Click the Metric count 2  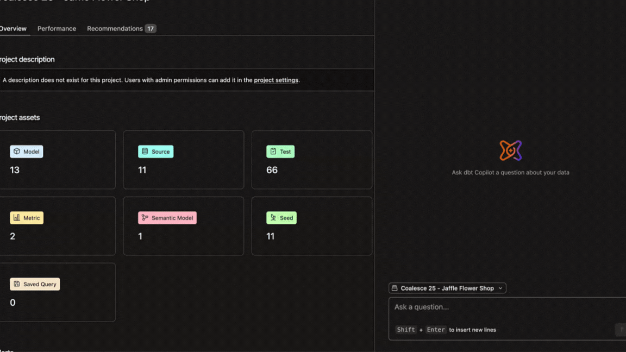coord(13,236)
